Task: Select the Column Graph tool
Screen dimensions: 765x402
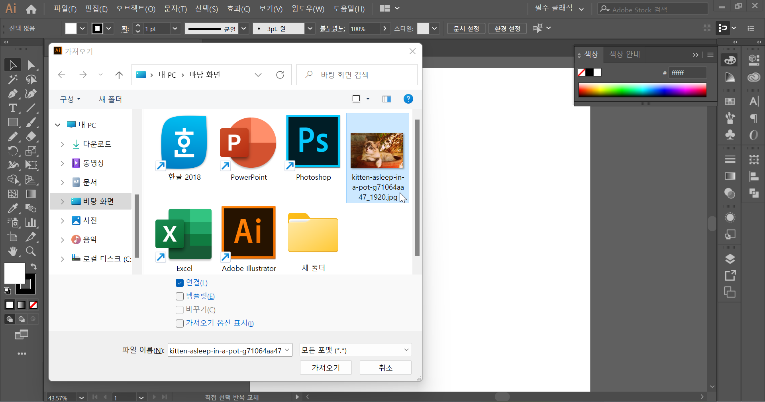Action: [x=31, y=222]
